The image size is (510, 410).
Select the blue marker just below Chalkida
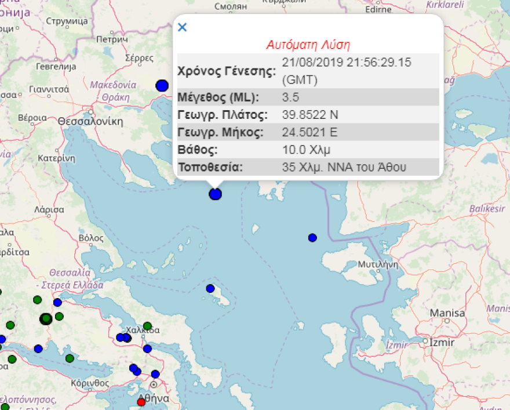[x=147, y=349]
